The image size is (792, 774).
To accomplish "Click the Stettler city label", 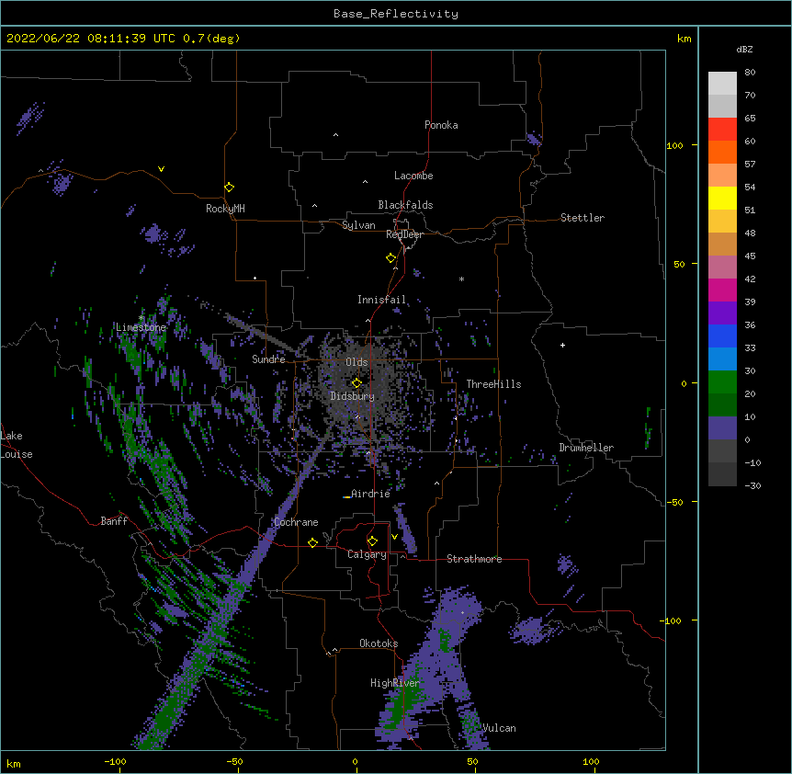I will click(583, 218).
